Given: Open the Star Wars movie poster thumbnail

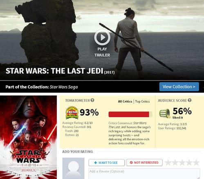Looking at the screenshot, I should coord(28,137).
